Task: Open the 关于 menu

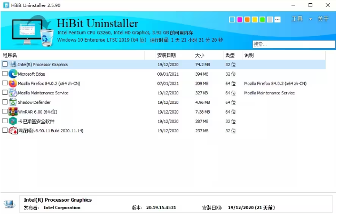Action: [323, 19]
